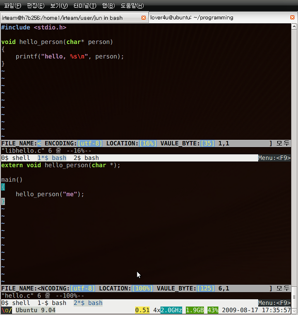Image resolution: width=298 pixels, height=315 pixels.
Task: Open the 보기(V) menu
Action: point(59,5)
